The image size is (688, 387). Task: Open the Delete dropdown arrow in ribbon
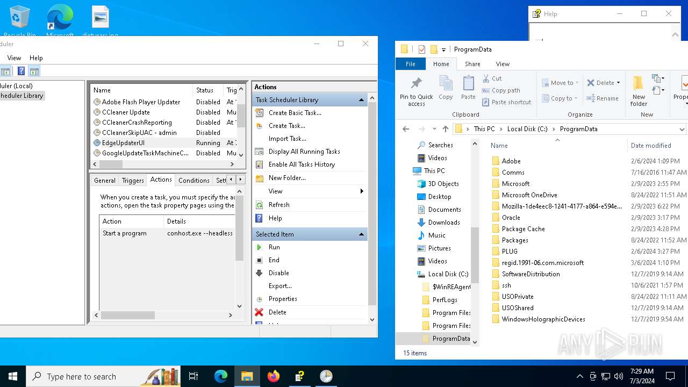pos(618,83)
